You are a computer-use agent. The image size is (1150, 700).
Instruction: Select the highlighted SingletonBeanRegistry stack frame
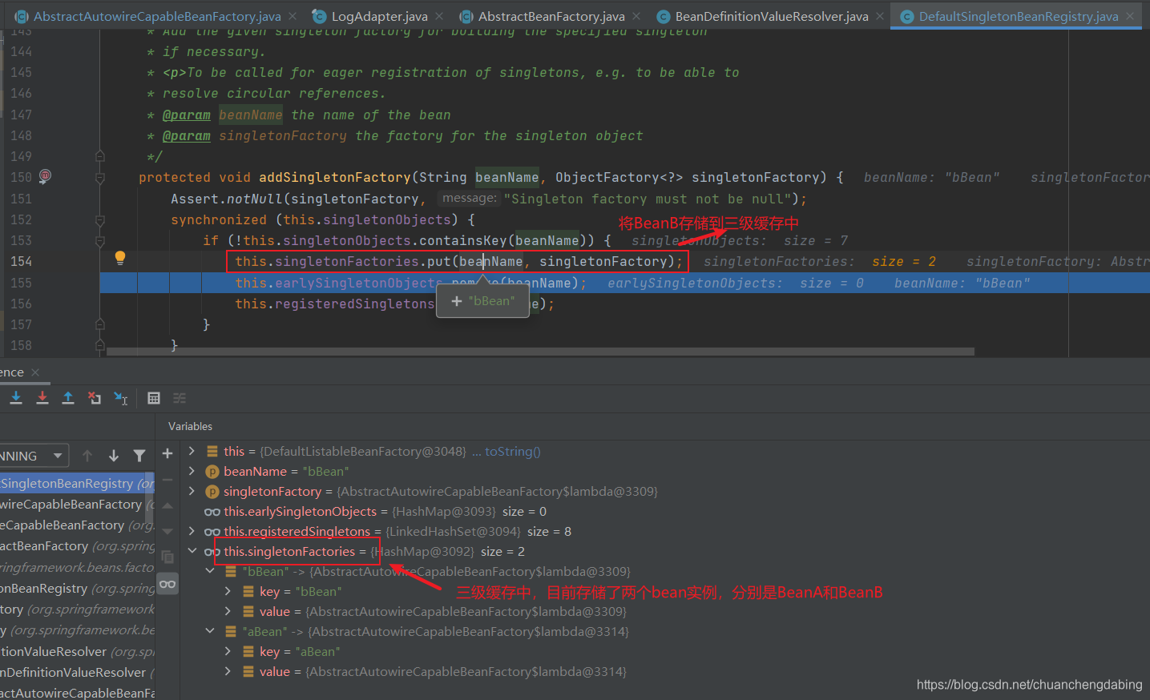[x=77, y=483]
